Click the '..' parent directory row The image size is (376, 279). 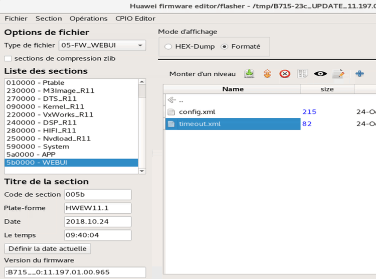(233, 100)
